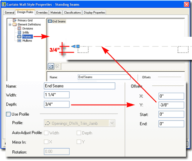This screenshot has height=161, width=192.
Task: Open the General tab
Action: click(x=9, y=12)
